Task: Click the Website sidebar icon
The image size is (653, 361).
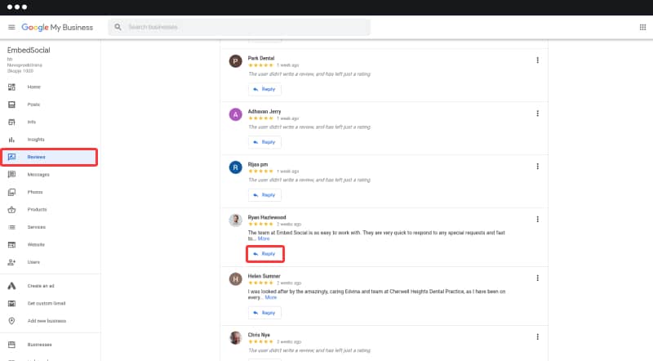Action: 11,245
